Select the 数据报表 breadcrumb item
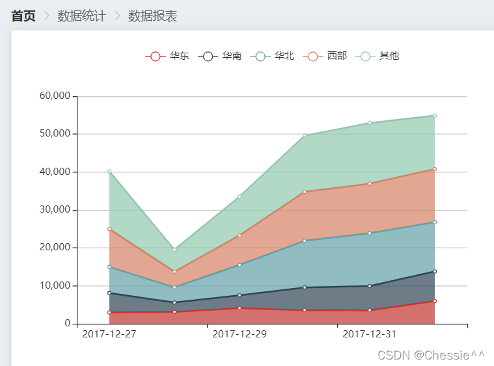 (152, 16)
